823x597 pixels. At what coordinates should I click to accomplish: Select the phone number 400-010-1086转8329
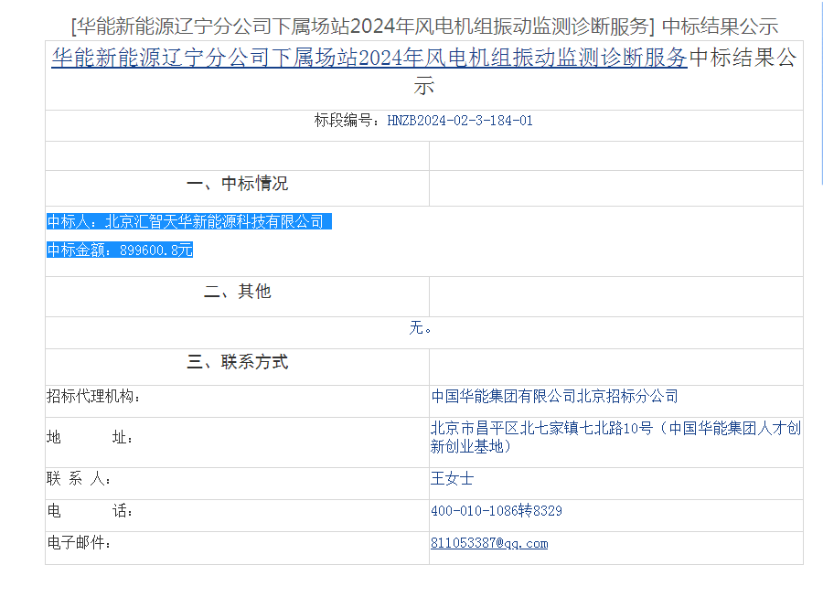497,511
